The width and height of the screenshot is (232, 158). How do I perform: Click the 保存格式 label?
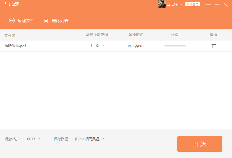[x=13, y=139]
